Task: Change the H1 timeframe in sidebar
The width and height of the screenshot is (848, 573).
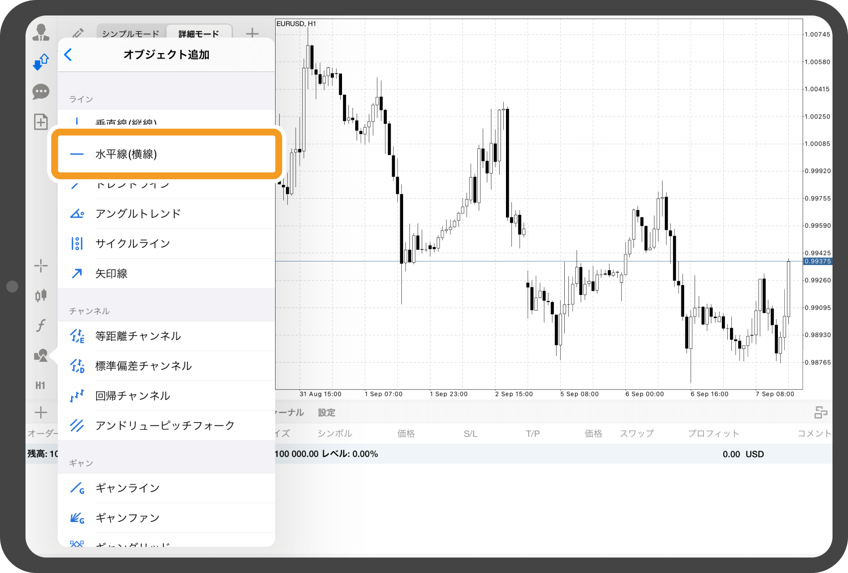Action: pos(41,385)
